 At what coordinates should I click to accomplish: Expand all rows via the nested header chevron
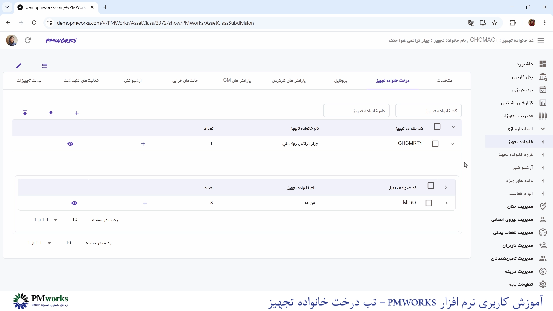pos(446,187)
